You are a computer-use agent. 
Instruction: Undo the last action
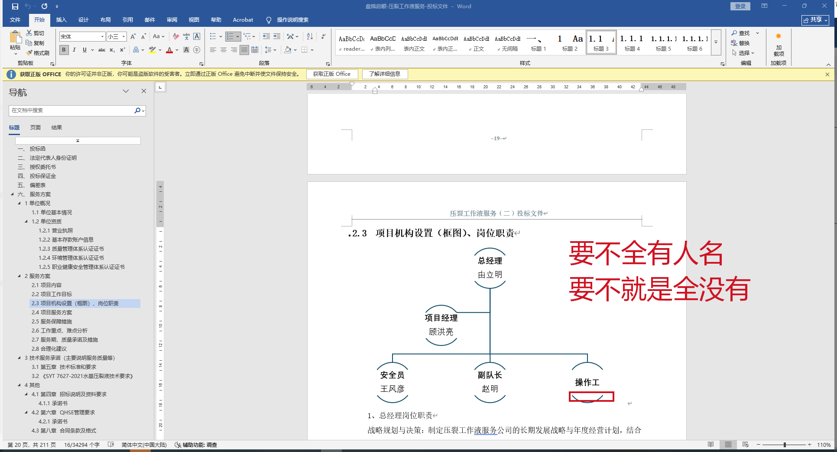28,6
